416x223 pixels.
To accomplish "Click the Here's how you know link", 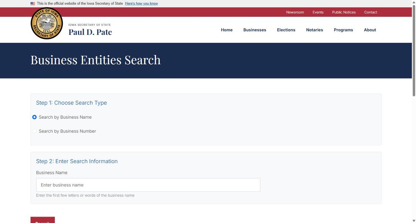I will (x=141, y=3).
